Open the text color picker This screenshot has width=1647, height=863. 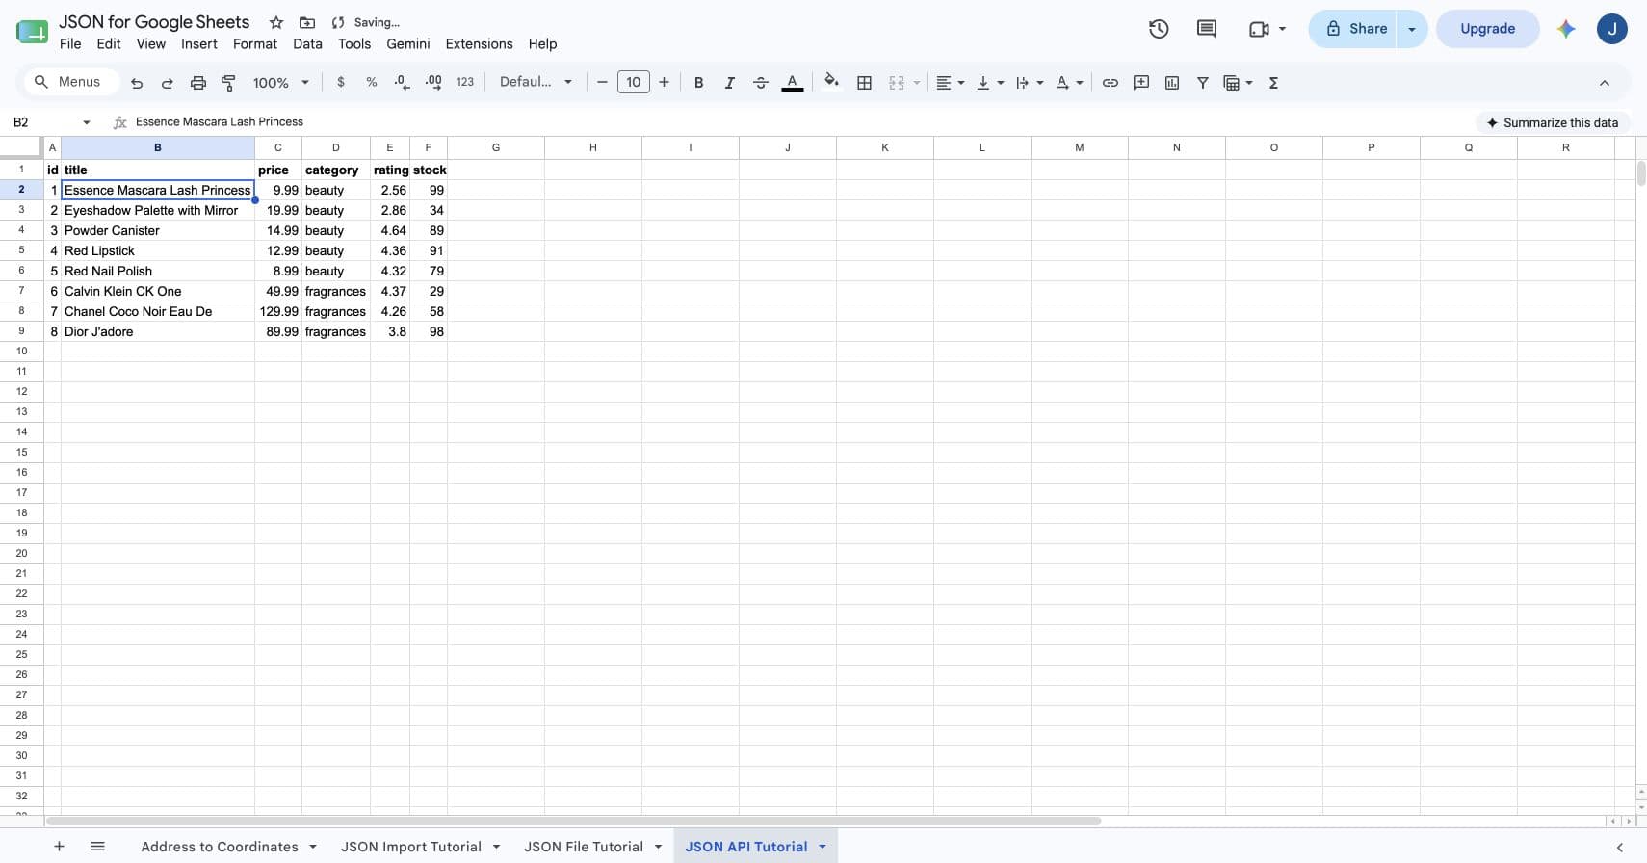coord(793,83)
